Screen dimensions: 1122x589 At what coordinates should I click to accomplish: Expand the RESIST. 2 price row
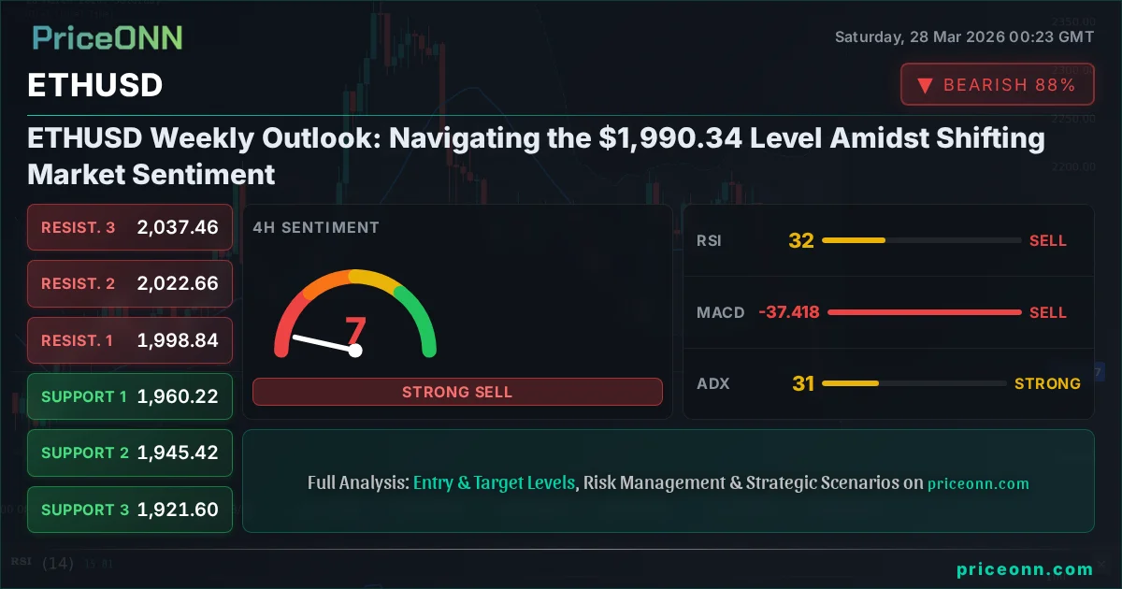pos(129,284)
